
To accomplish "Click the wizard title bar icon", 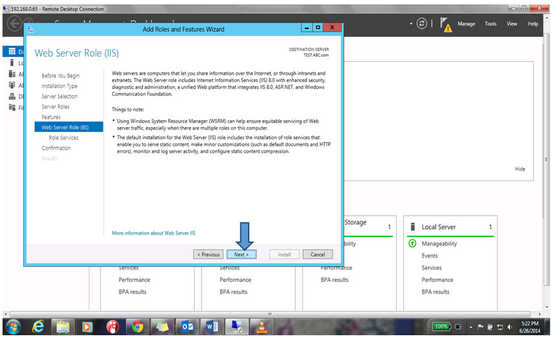I will coord(31,29).
